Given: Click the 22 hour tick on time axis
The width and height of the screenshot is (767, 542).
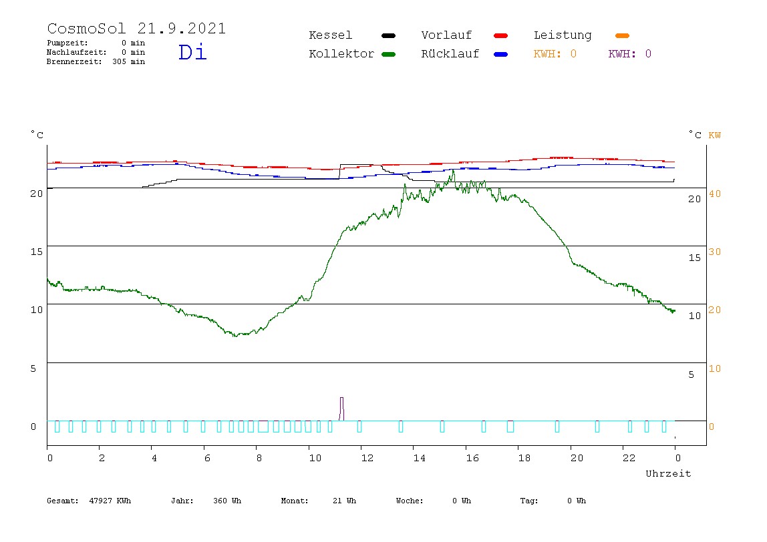Looking at the screenshot, I should point(629,458).
